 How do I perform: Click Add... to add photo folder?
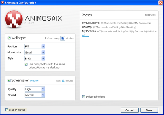[x=85, y=35]
